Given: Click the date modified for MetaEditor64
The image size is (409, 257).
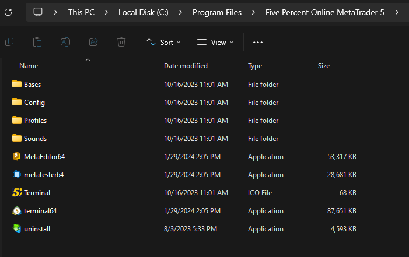Looking at the screenshot, I should pos(192,156).
